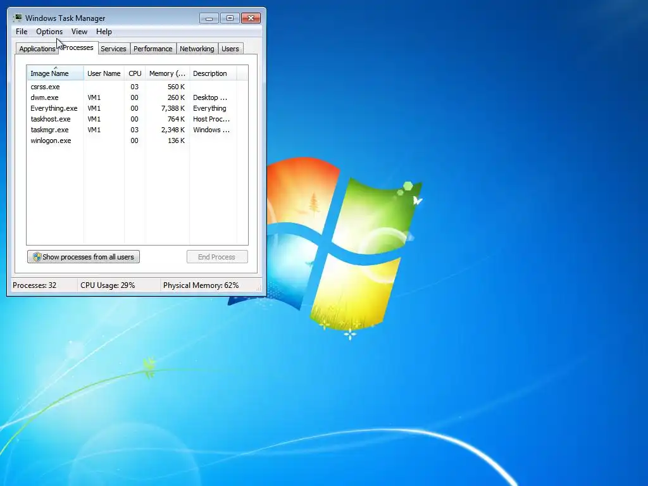
Task: Open the Help menu
Action: click(104, 32)
